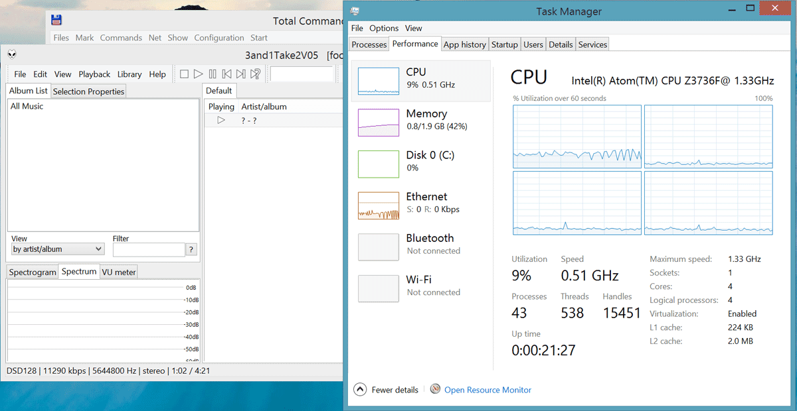Viewport: 797px width, 411px height.
Task: Select the '? - ?' playlist row
Action: coord(273,120)
